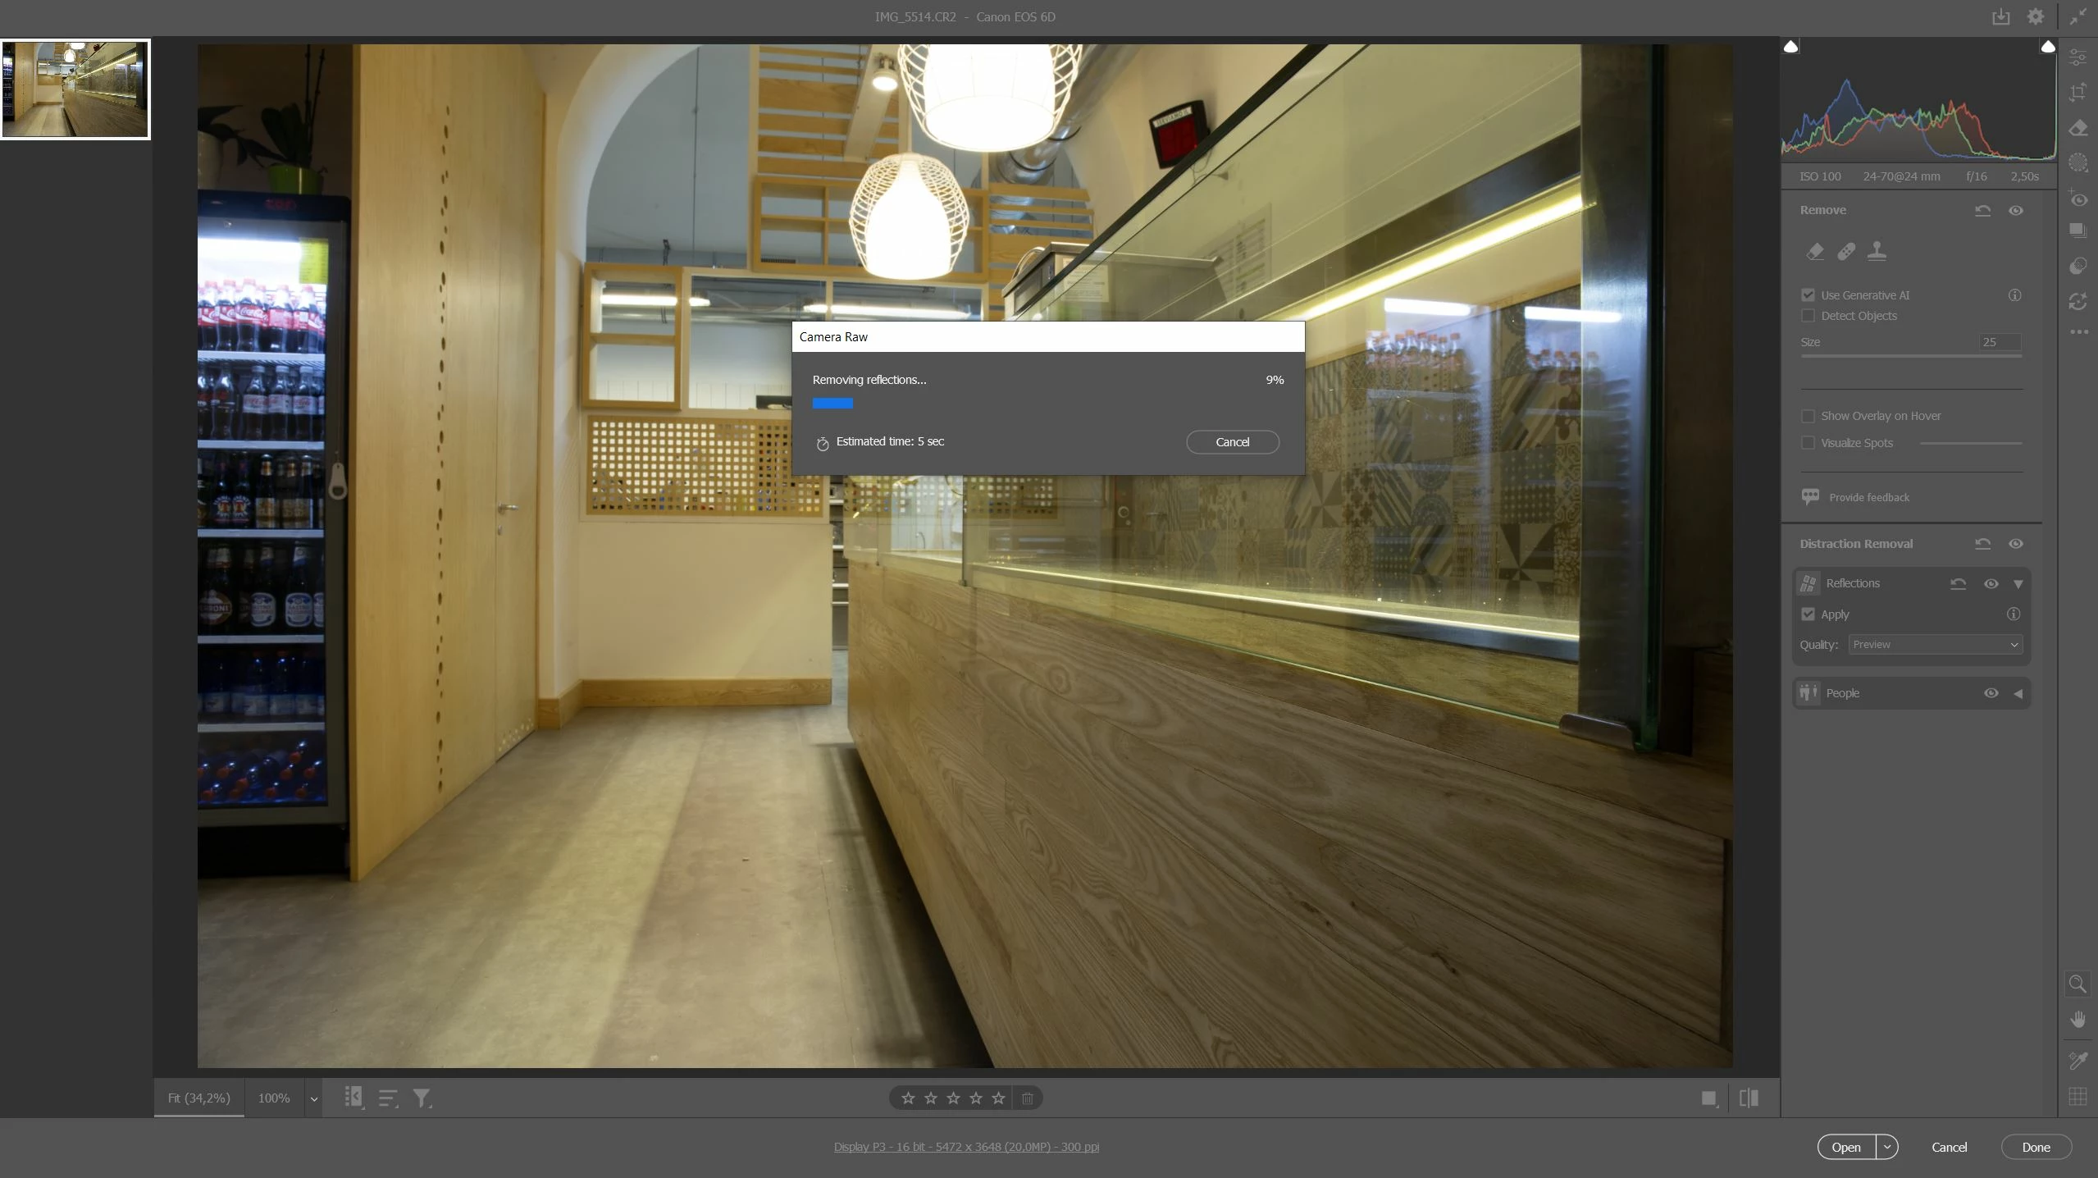Select the Zoom magnifier tool

coord(2077,984)
